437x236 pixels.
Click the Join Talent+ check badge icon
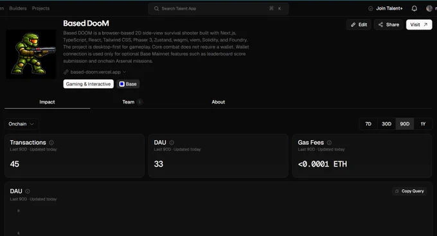(370, 8)
